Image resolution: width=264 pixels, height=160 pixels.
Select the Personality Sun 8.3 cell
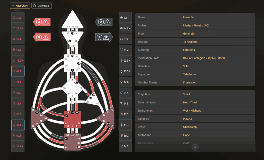point(125,18)
